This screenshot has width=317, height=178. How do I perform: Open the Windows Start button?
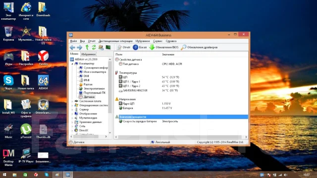pos(4,175)
